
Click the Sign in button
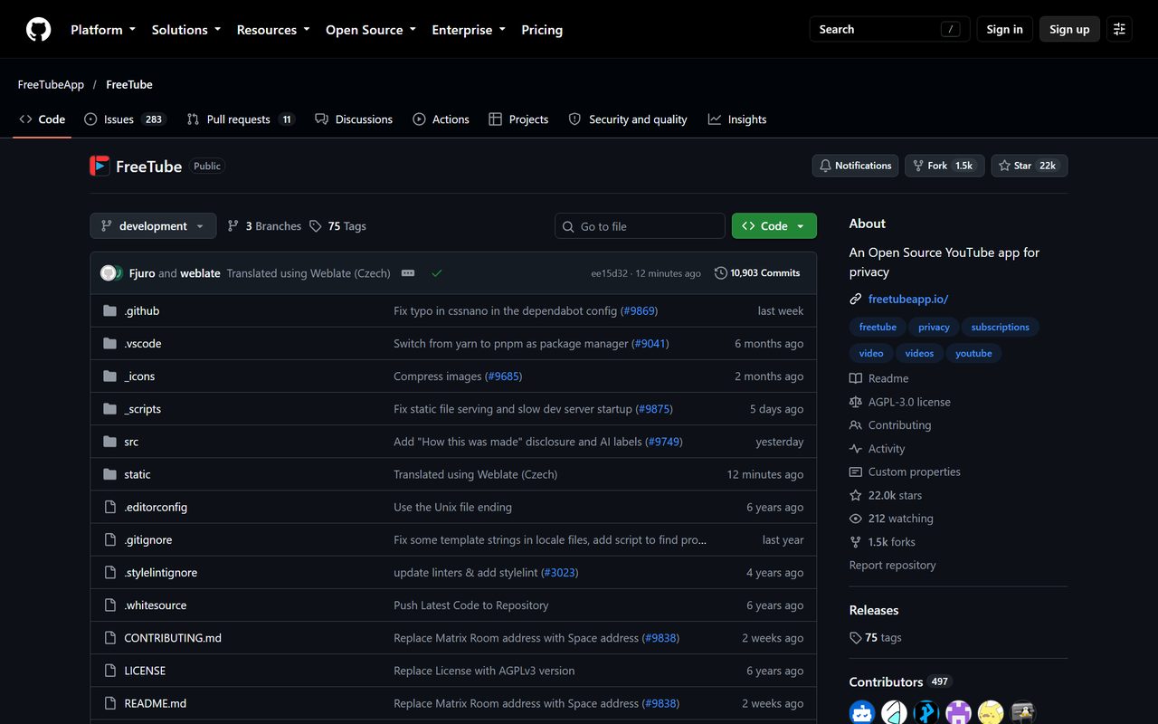pos(1004,29)
